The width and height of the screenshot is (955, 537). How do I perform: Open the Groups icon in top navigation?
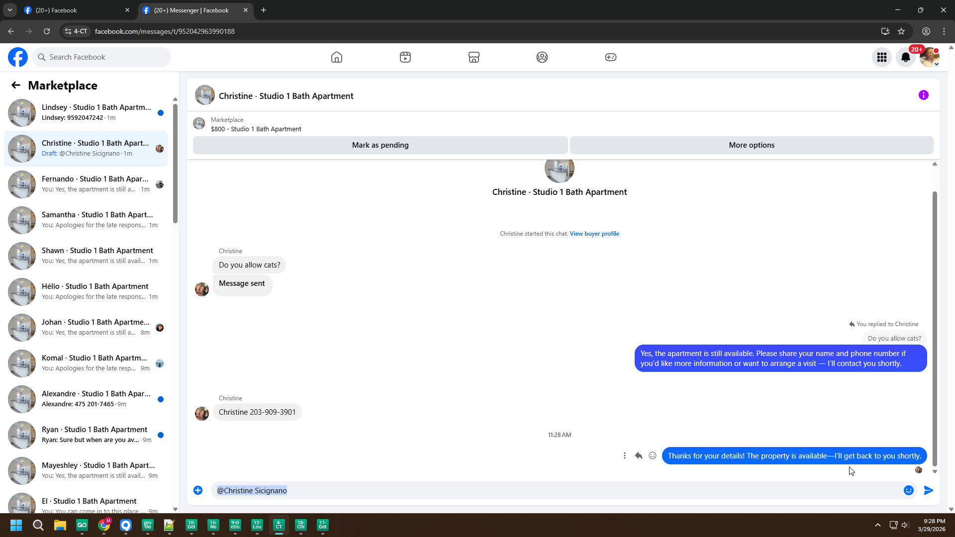click(x=542, y=57)
